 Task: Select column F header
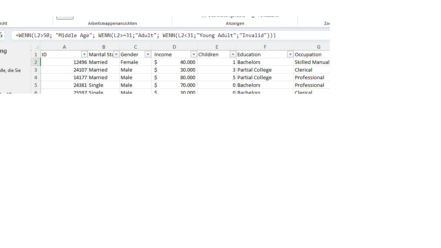point(265,47)
